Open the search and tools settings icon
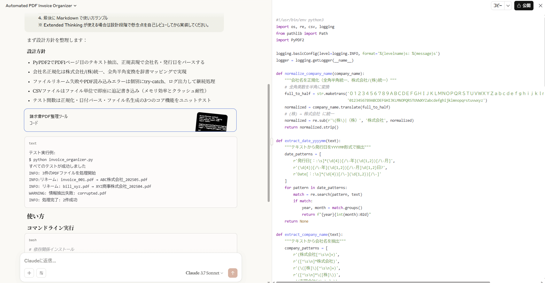 point(41,273)
